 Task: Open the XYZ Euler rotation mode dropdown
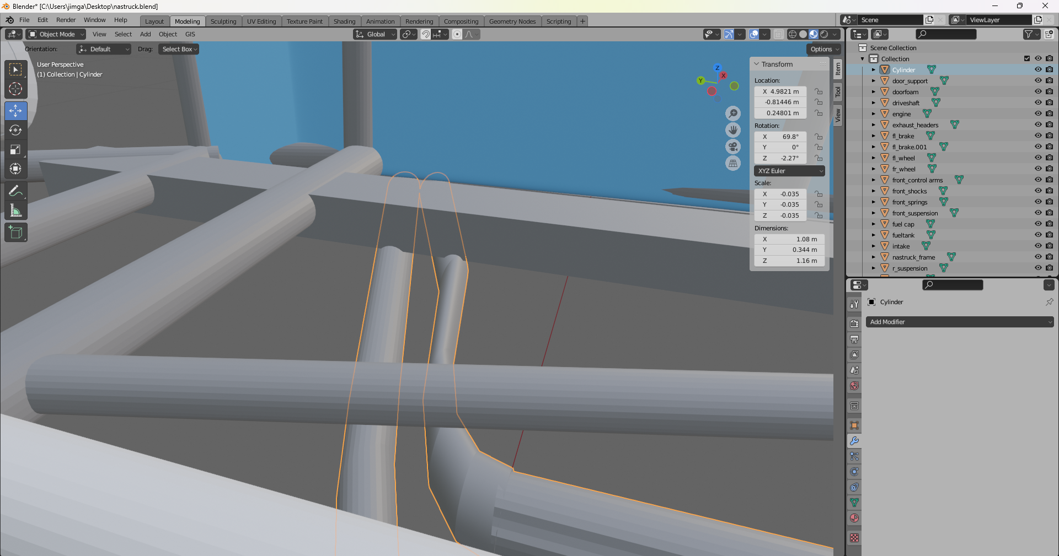click(789, 171)
